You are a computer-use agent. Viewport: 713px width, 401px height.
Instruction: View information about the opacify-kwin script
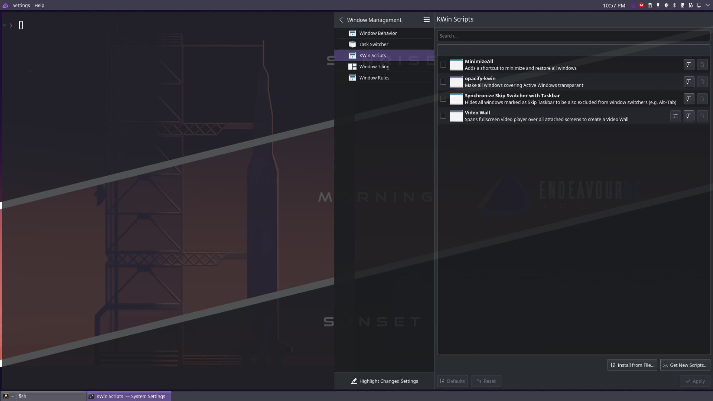coord(688,82)
